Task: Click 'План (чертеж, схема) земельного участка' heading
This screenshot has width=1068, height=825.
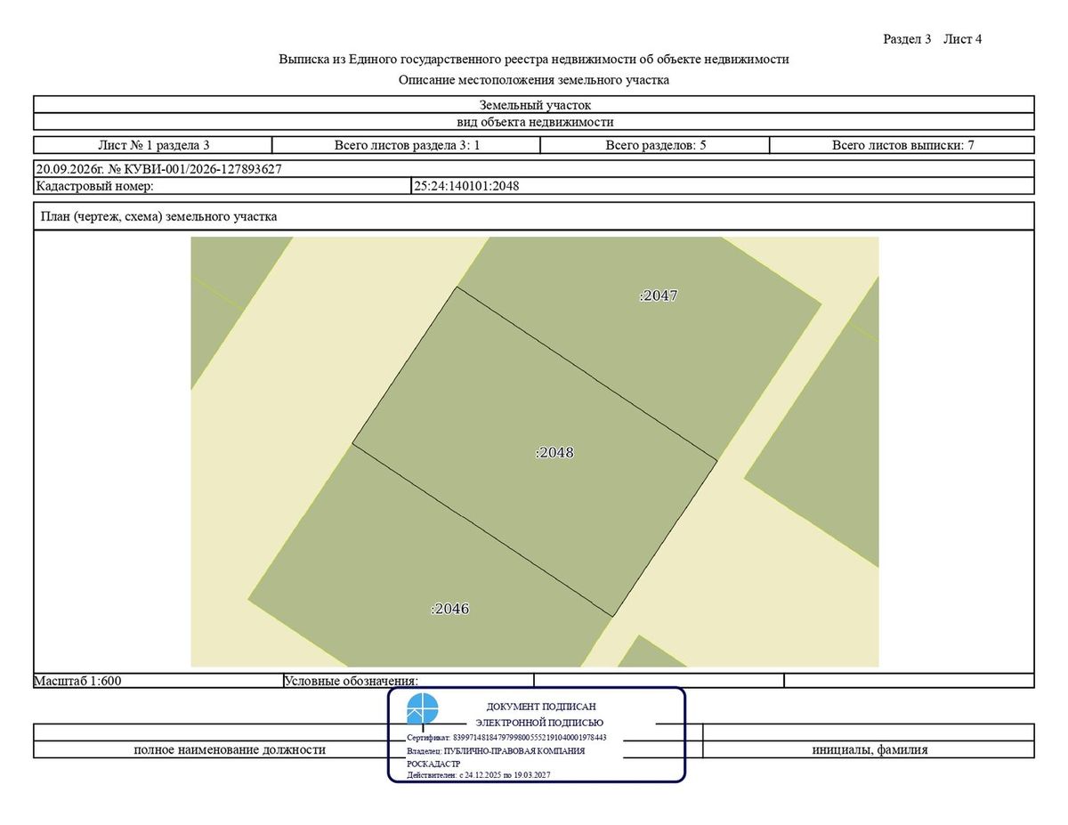Action: [x=158, y=216]
